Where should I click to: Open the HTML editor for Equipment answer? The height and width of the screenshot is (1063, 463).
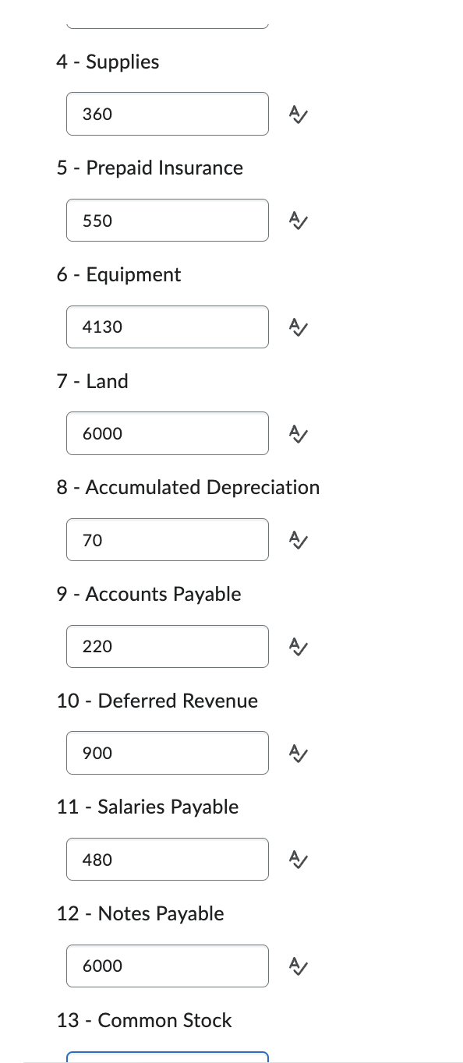coord(297,327)
